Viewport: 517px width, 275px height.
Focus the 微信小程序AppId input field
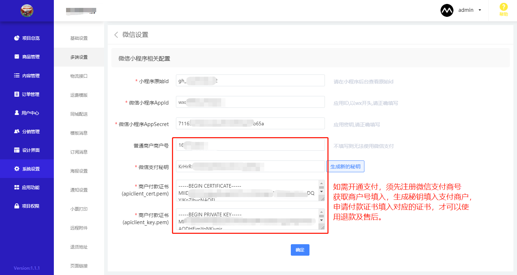coord(250,102)
